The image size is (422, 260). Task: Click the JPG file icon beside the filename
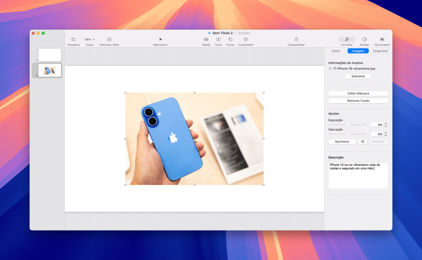pos(330,69)
